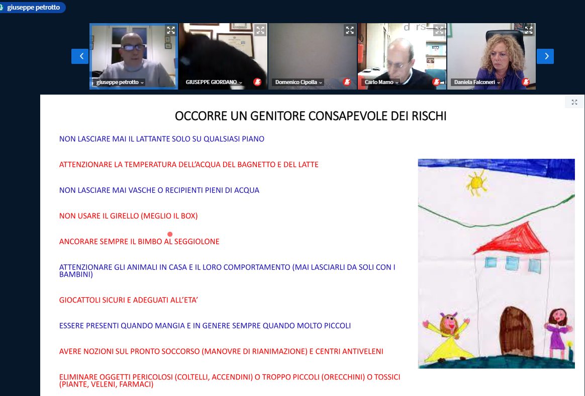
Task: Click the speaker icon beside giuseppe petrotto title
Action: pos(2,8)
